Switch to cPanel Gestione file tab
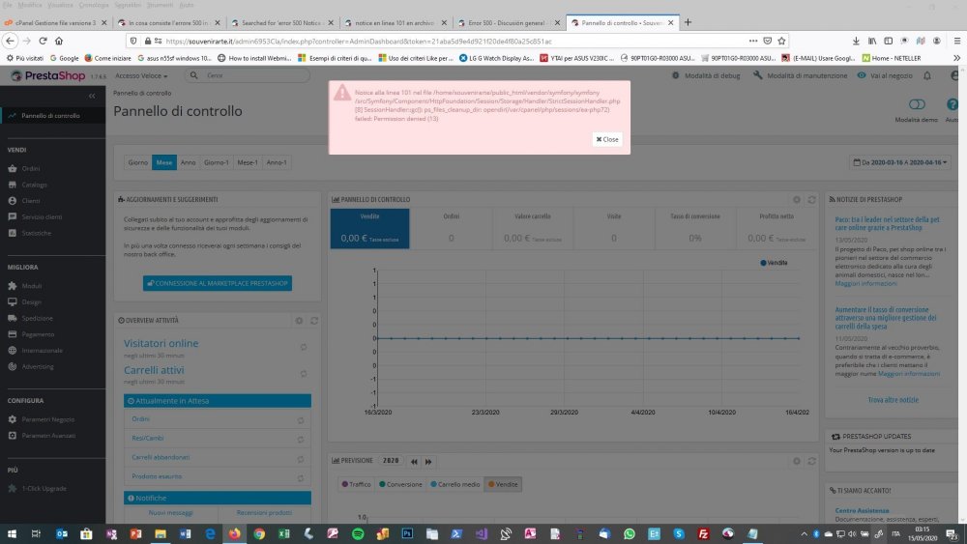 (55, 23)
